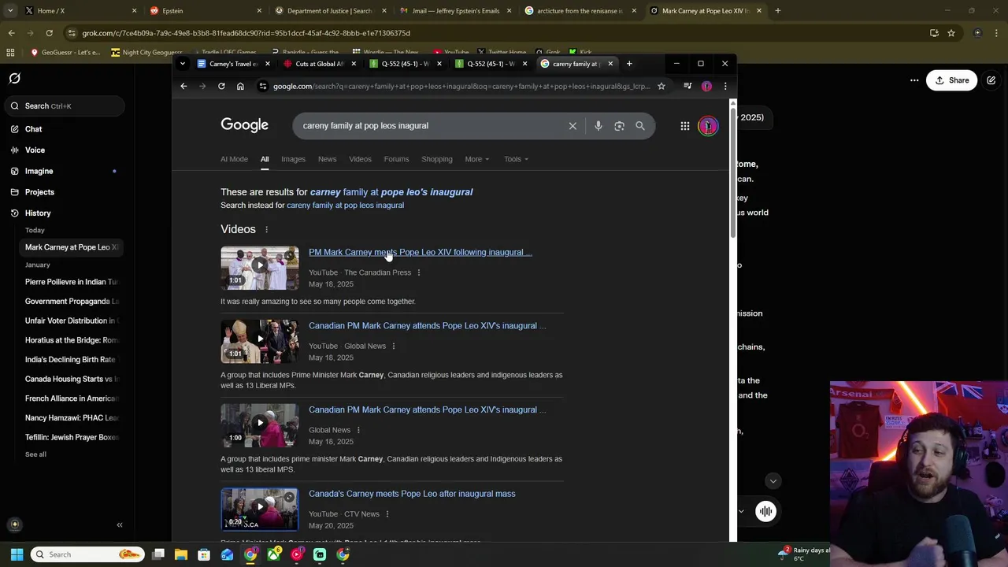
Task: Switch to News results tab
Action: 327,159
